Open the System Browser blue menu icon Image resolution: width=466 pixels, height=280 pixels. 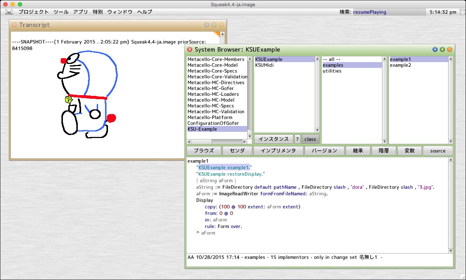(435, 49)
